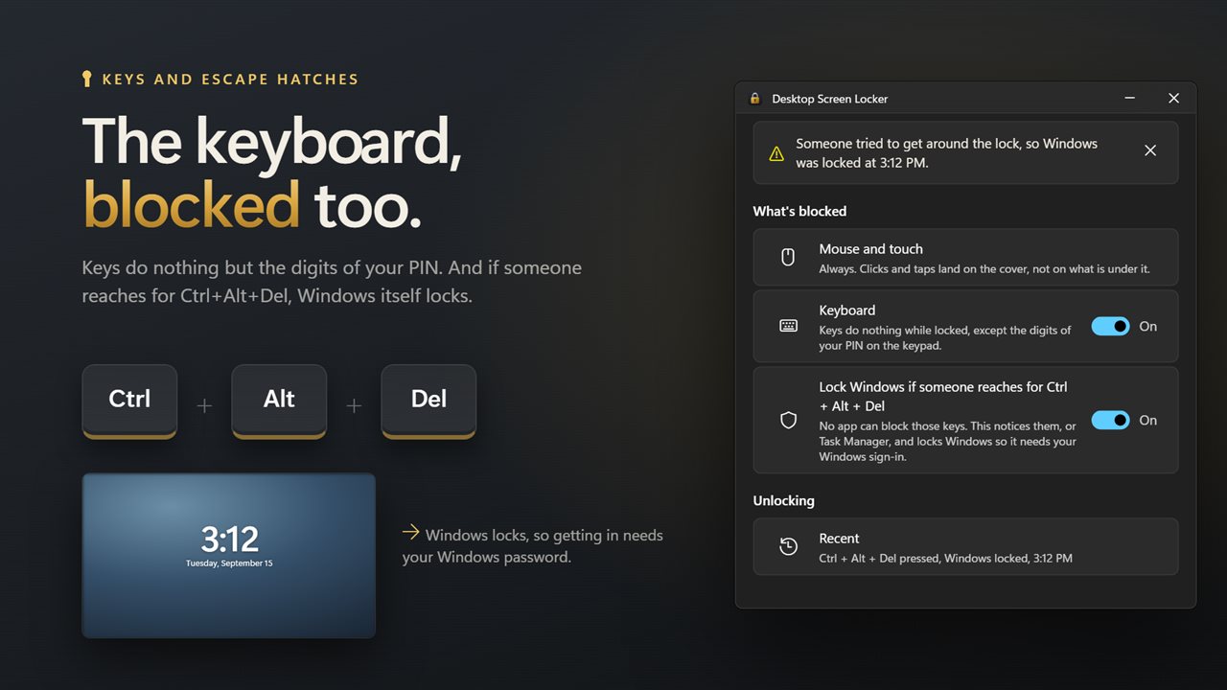Click the shield icon for Ctrl+Alt+Del setting

click(x=789, y=420)
